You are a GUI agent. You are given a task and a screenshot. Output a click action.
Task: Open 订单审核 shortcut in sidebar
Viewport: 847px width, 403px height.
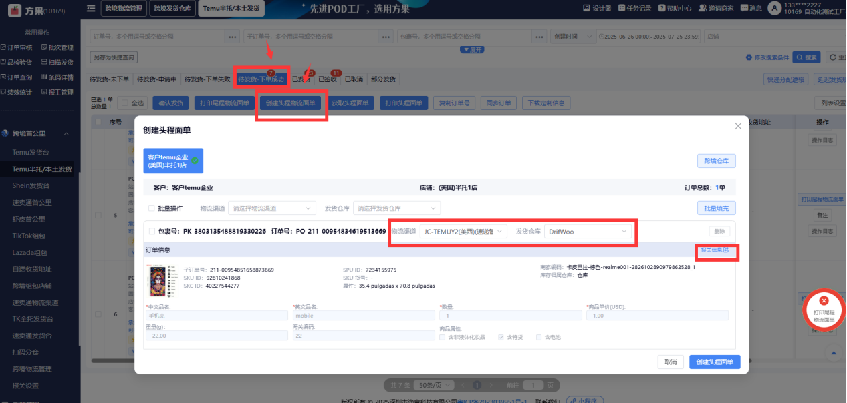pyautogui.click(x=17, y=47)
